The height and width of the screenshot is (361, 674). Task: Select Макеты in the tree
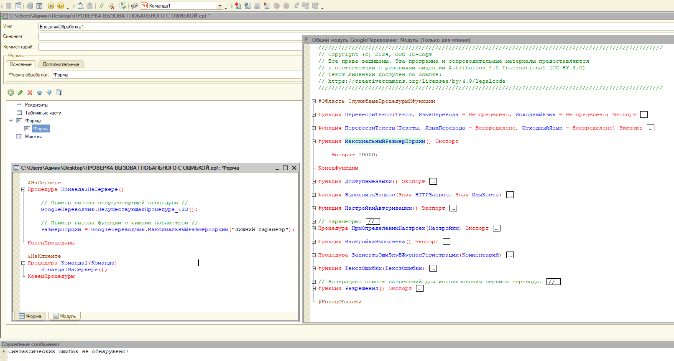coord(33,137)
